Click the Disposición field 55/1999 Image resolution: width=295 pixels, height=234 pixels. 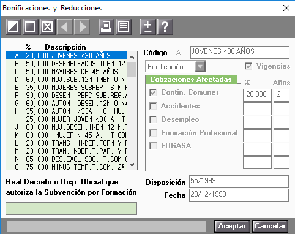[239, 181]
